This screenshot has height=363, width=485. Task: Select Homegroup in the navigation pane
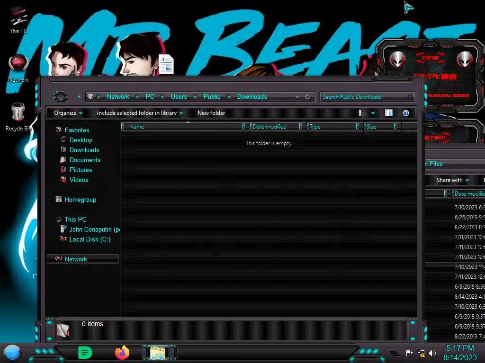click(x=80, y=200)
